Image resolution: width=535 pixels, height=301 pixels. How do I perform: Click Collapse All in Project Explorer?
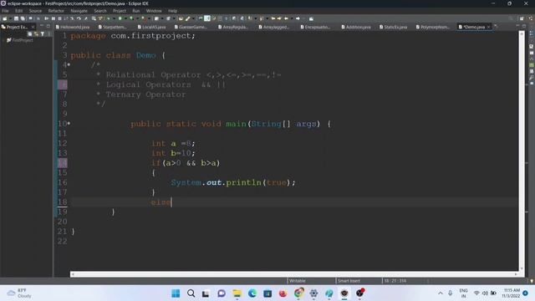pos(30,33)
